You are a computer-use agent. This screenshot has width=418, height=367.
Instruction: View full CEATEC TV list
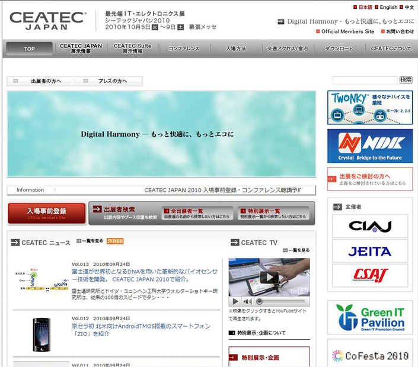click(296, 250)
